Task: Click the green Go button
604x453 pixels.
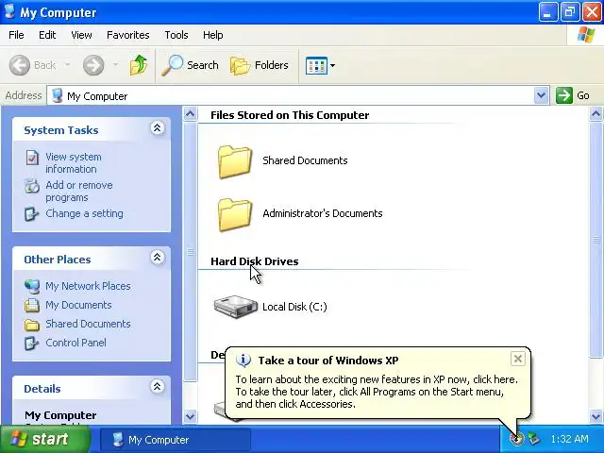Action: pos(573,95)
